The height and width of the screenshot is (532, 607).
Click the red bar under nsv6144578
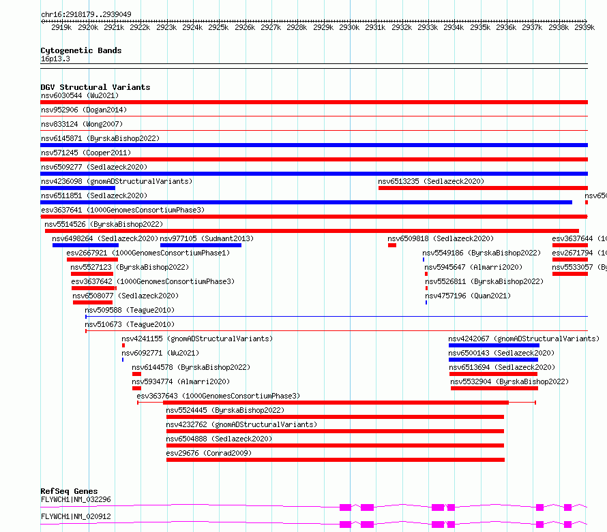tap(136, 374)
